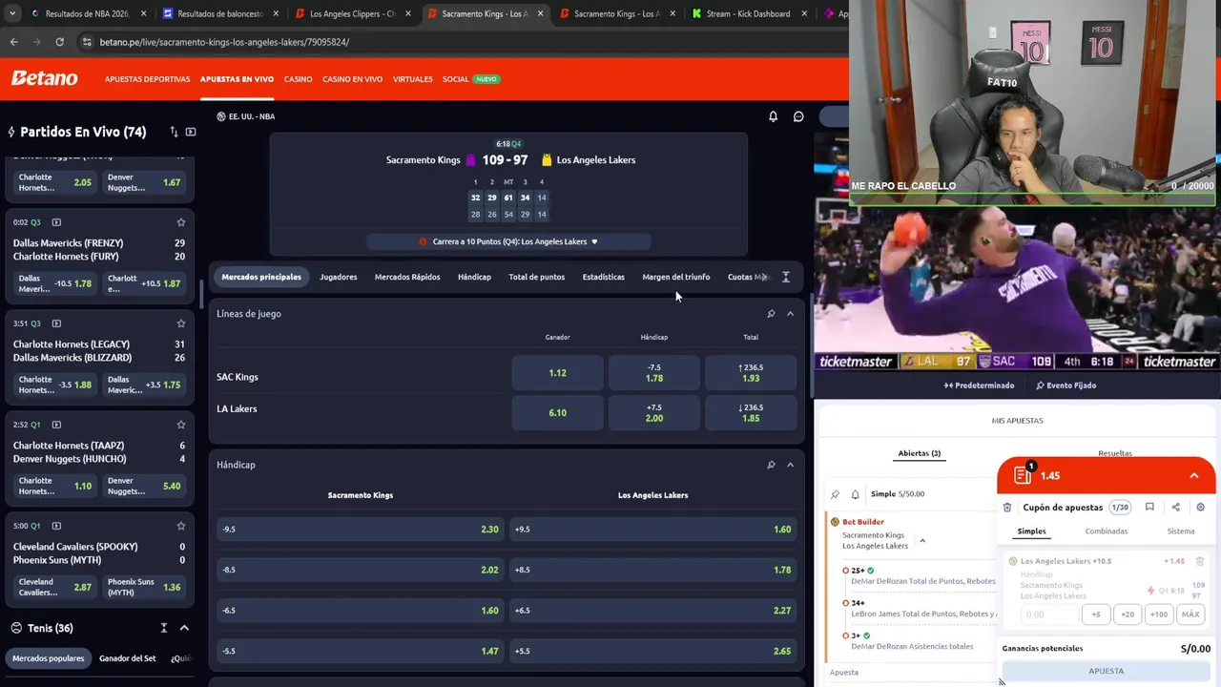Image resolution: width=1221 pixels, height=687 pixels.
Task: Open the VIRTUALES menu item
Action: point(413,79)
